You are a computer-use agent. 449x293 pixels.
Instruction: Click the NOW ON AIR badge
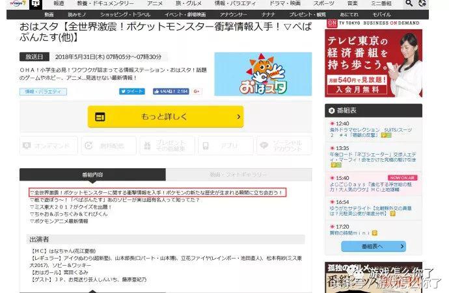coord(402,178)
